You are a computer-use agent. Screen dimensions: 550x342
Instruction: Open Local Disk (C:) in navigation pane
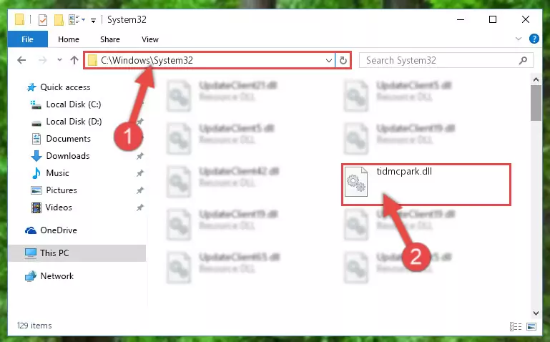[74, 104]
